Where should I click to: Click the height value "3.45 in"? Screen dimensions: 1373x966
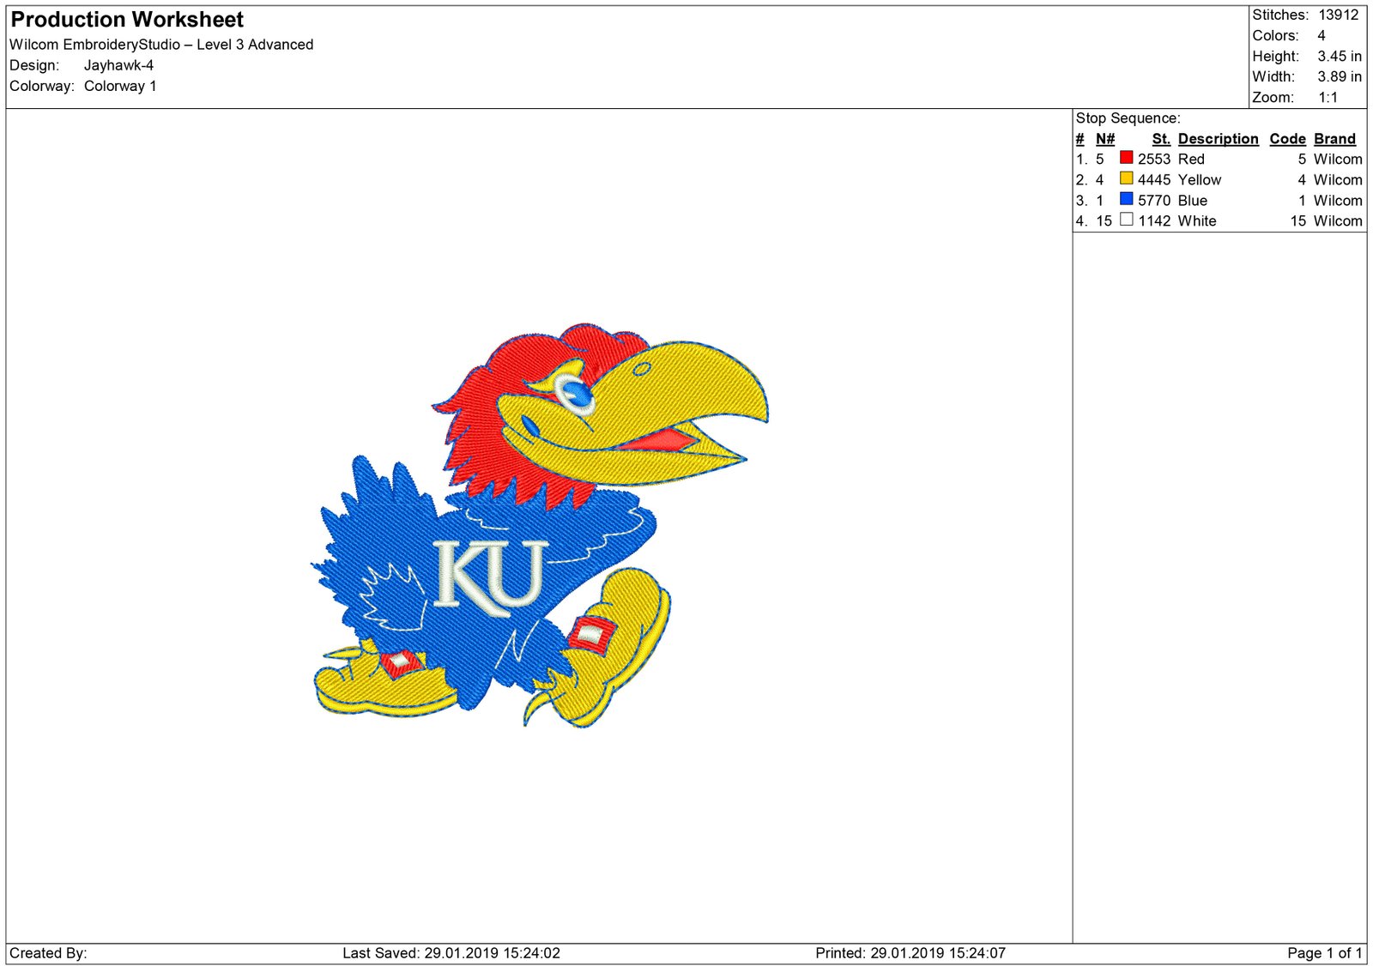[x=1340, y=56]
